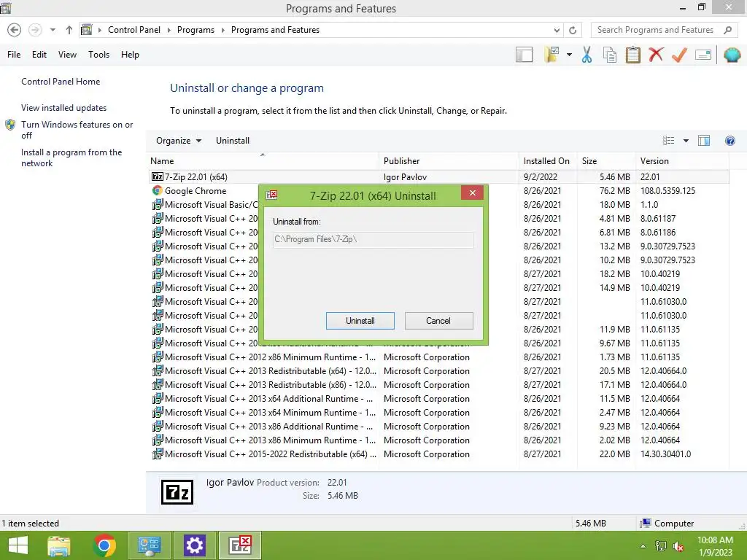Click the red X Delete toolbar icon
Image resolution: width=747 pixels, height=560 pixels.
tap(656, 54)
